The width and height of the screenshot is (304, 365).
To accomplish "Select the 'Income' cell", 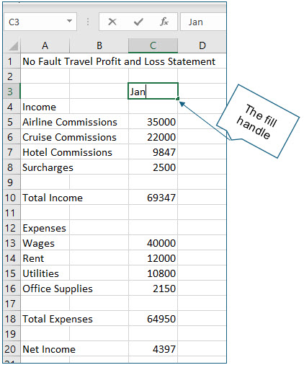I will (x=45, y=107).
